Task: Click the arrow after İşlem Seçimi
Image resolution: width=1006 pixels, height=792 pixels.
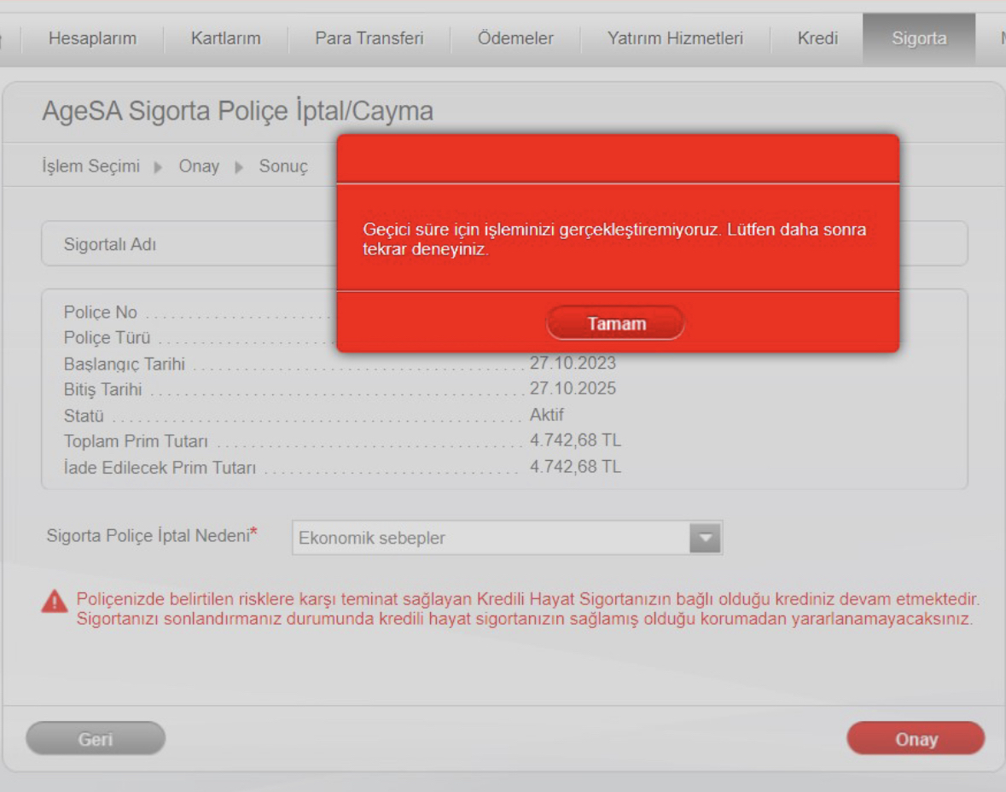Action: 158,167
